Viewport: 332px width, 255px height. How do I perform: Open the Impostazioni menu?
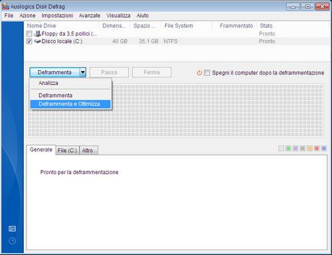[57, 15]
